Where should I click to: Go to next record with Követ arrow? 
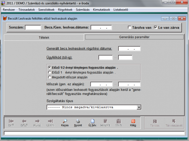(x=37, y=121)
